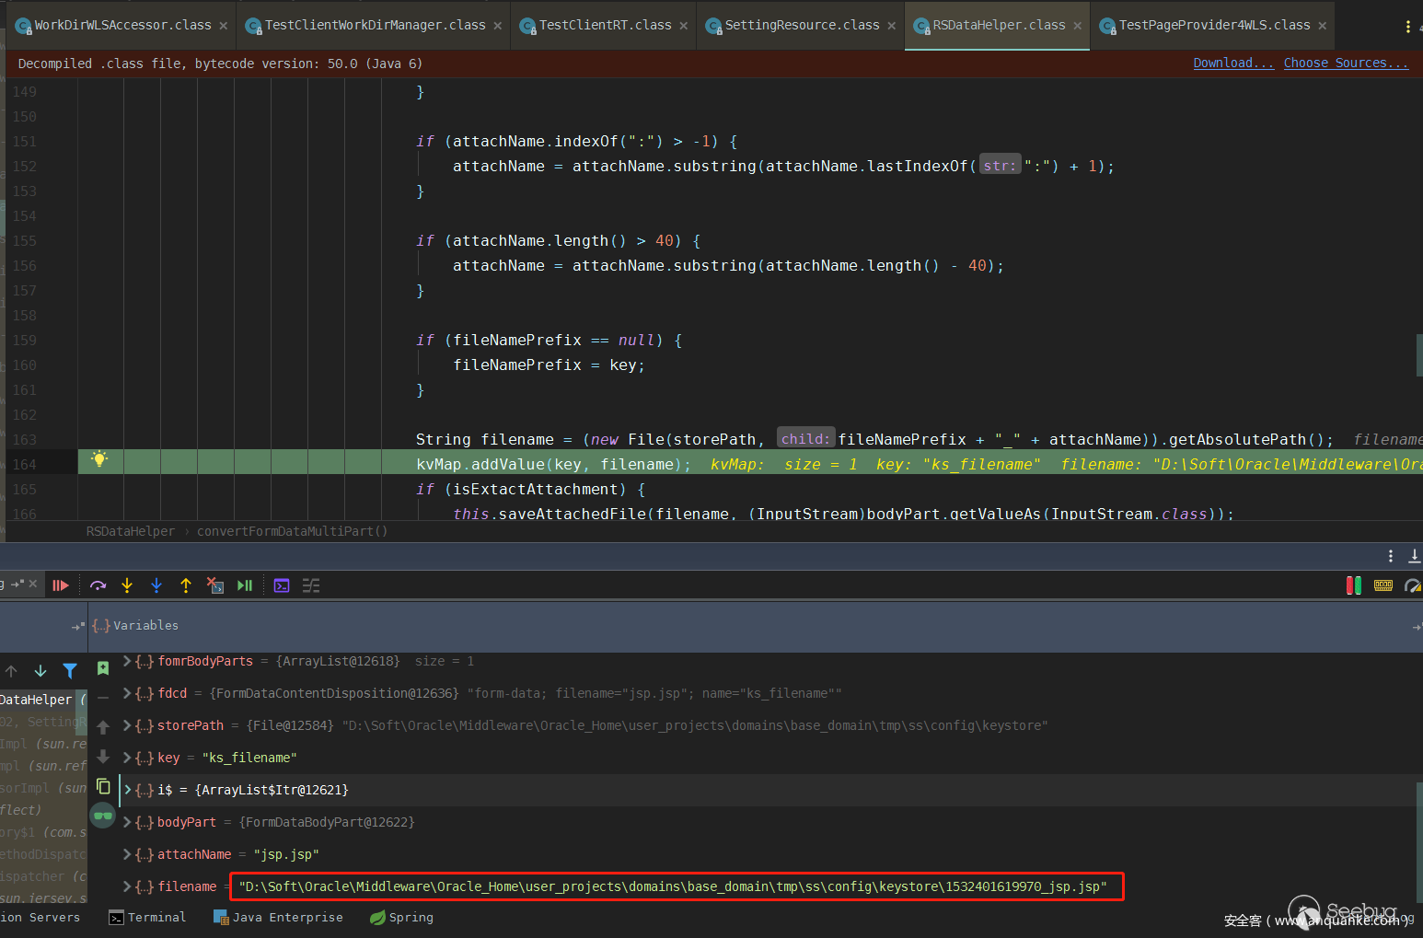Click the Evaluate Expression console icon
The image size is (1423, 938).
coord(282,585)
